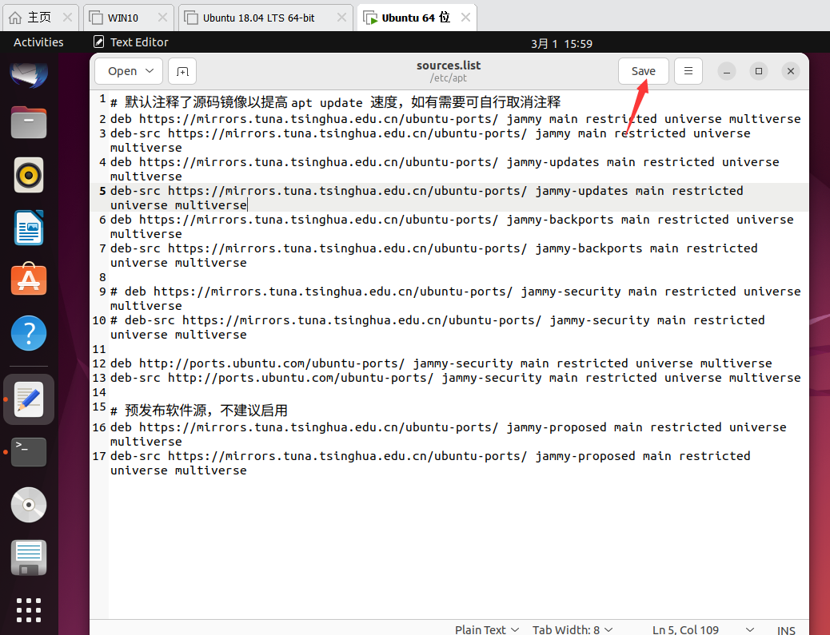This screenshot has width=830, height=635.
Task: Open the Terminal from the dock
Action: click(x=29, y=452)
